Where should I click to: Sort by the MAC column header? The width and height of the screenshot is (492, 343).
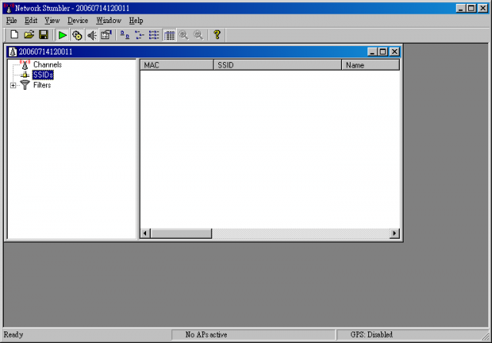click(x=177, y=65)
